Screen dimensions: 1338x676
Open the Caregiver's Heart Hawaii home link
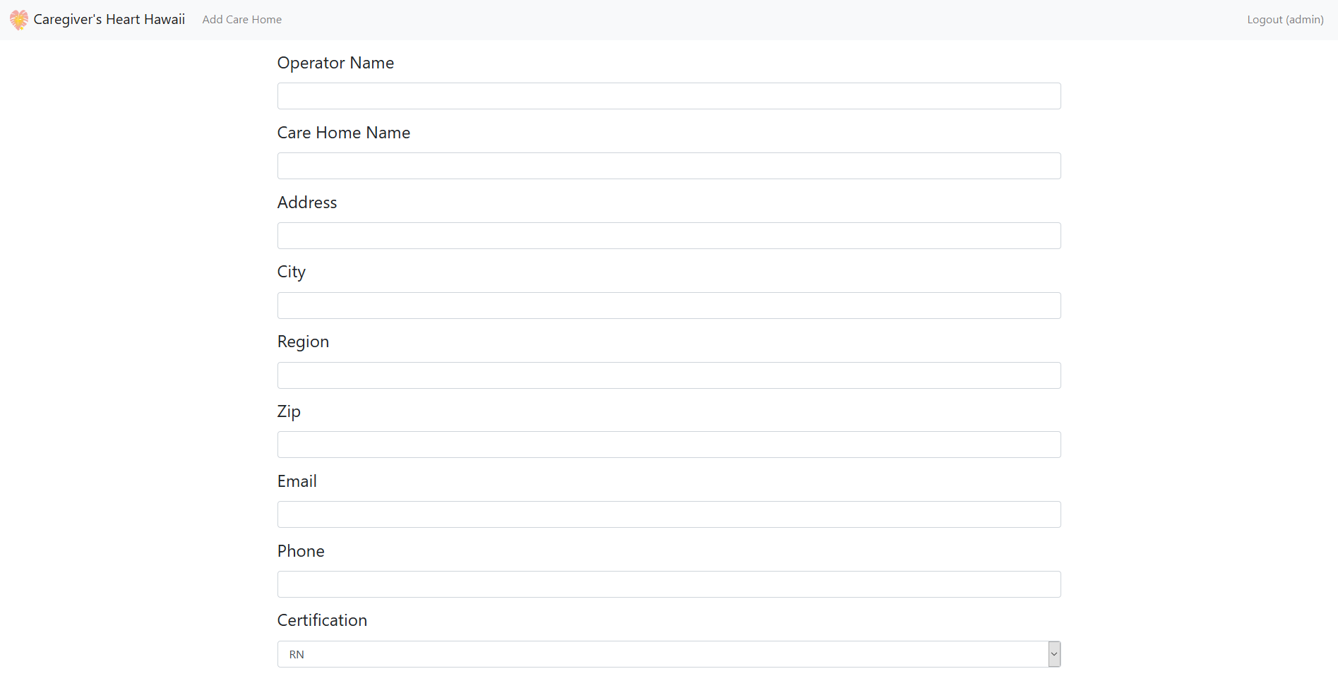[109, 20]
